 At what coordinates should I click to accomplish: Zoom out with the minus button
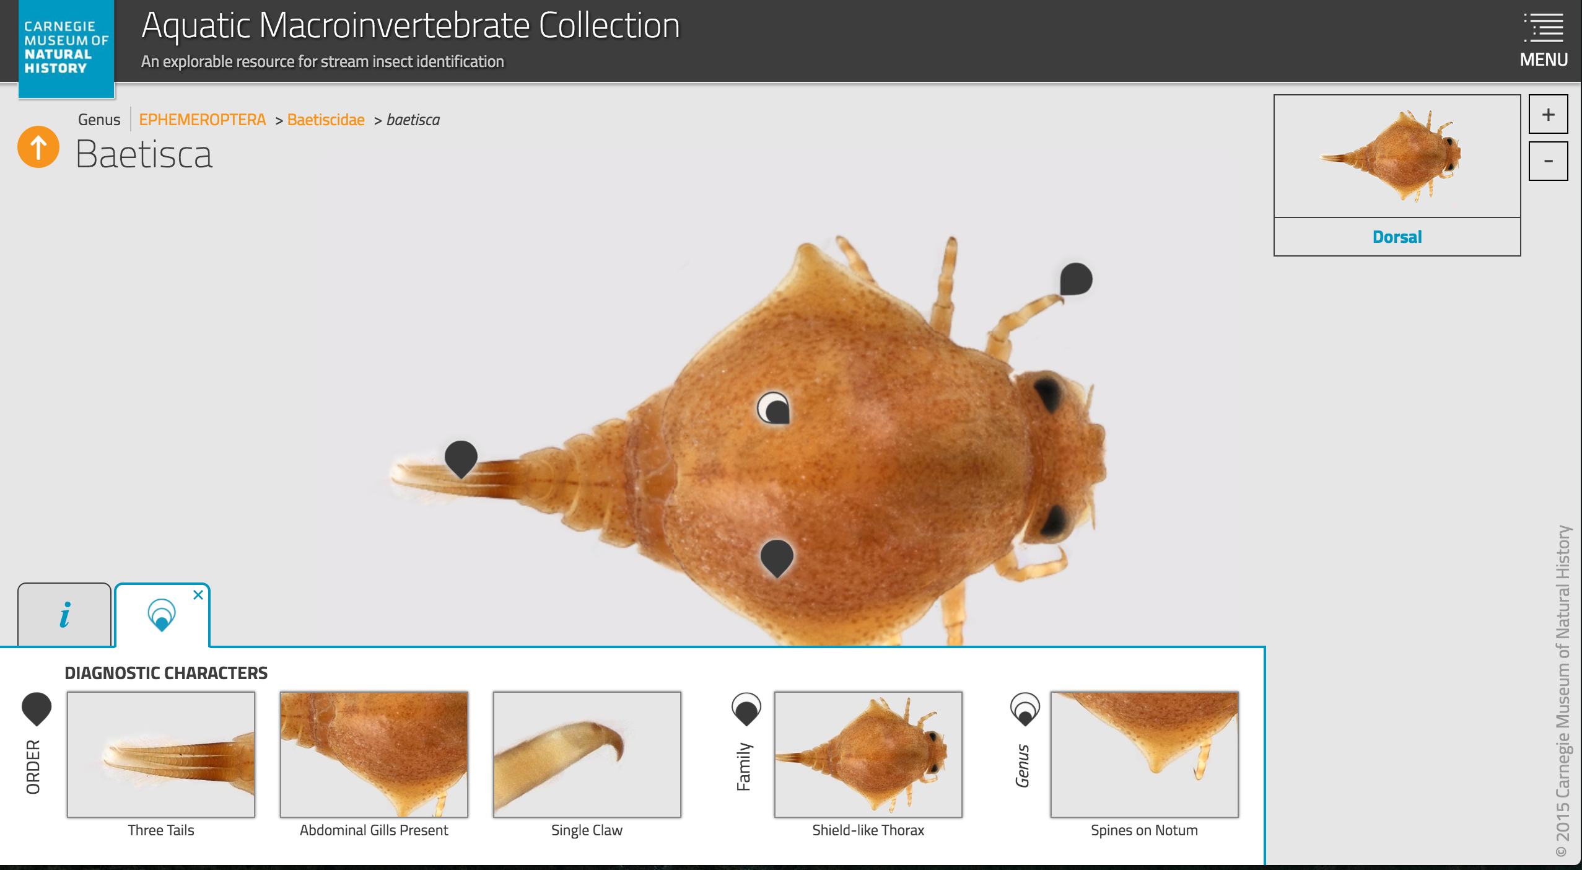(x=1548, y=161)
